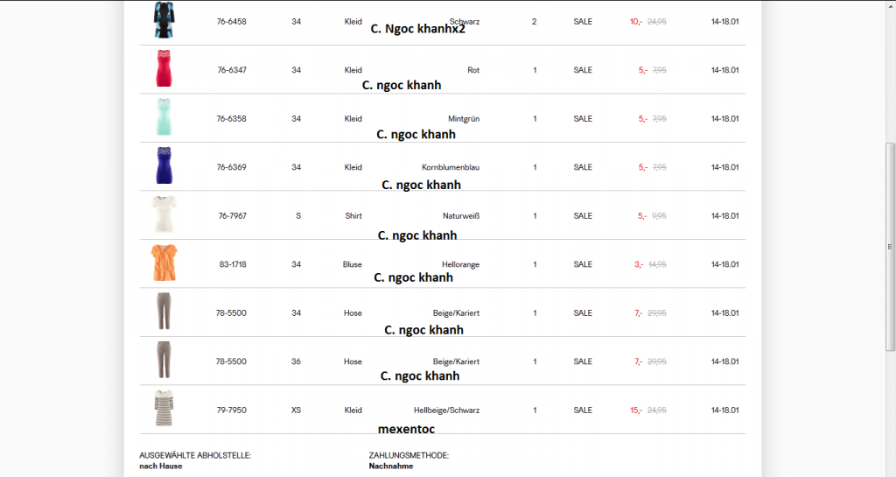896x477 pixels.
Task: Click the vertical scrollbar thumb
Action: (x=890, y=245)
